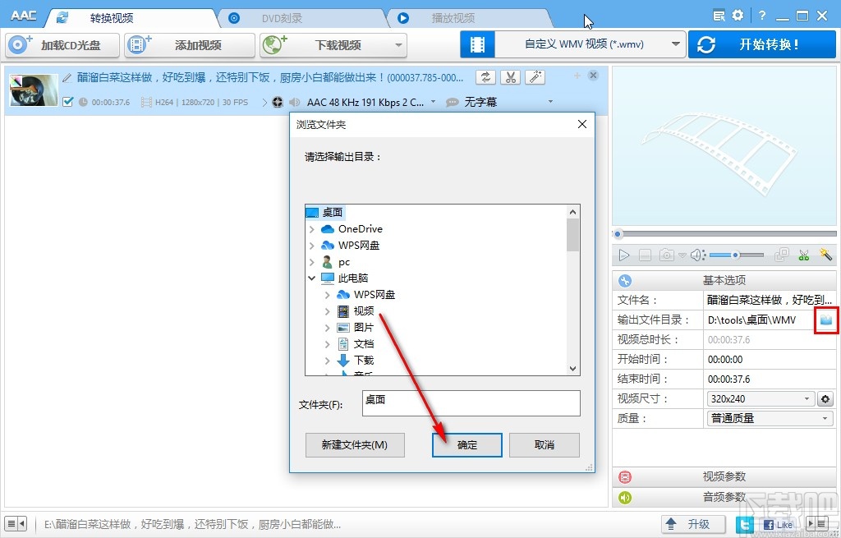Open the output format dropdown for WMV

(677, 44)
